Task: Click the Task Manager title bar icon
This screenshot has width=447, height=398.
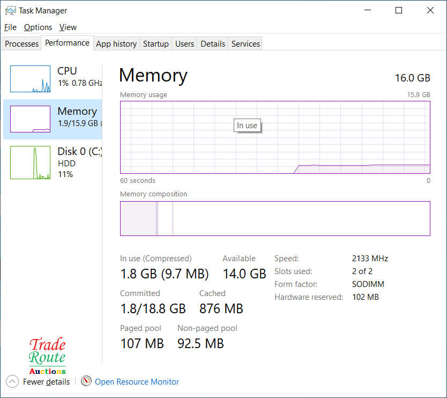Action: 10,10
